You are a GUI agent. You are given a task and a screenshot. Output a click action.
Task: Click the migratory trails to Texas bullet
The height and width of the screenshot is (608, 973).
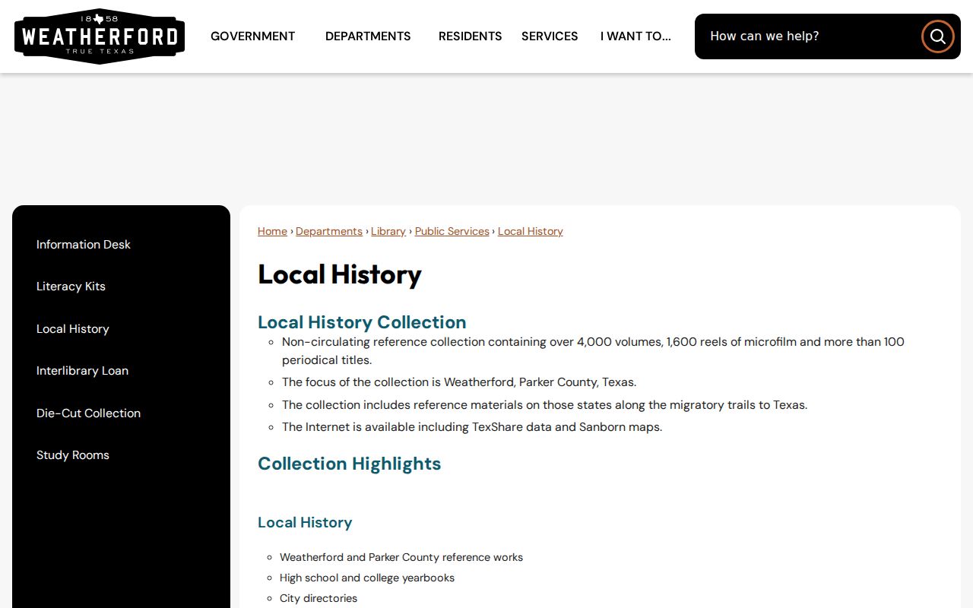pyautogui.click(x=544, y=405)
